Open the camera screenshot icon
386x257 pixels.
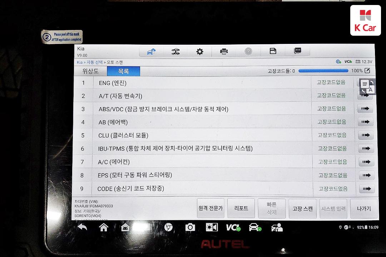(190, 227)
